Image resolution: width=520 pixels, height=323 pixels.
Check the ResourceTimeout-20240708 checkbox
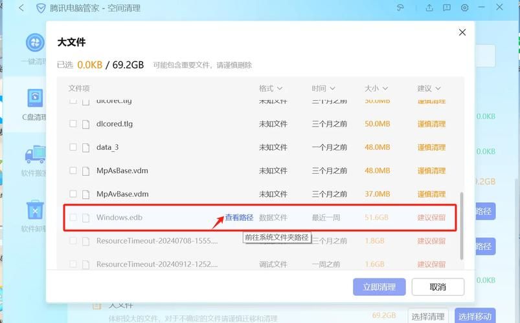pyautogui.click(x=73, y=240)
